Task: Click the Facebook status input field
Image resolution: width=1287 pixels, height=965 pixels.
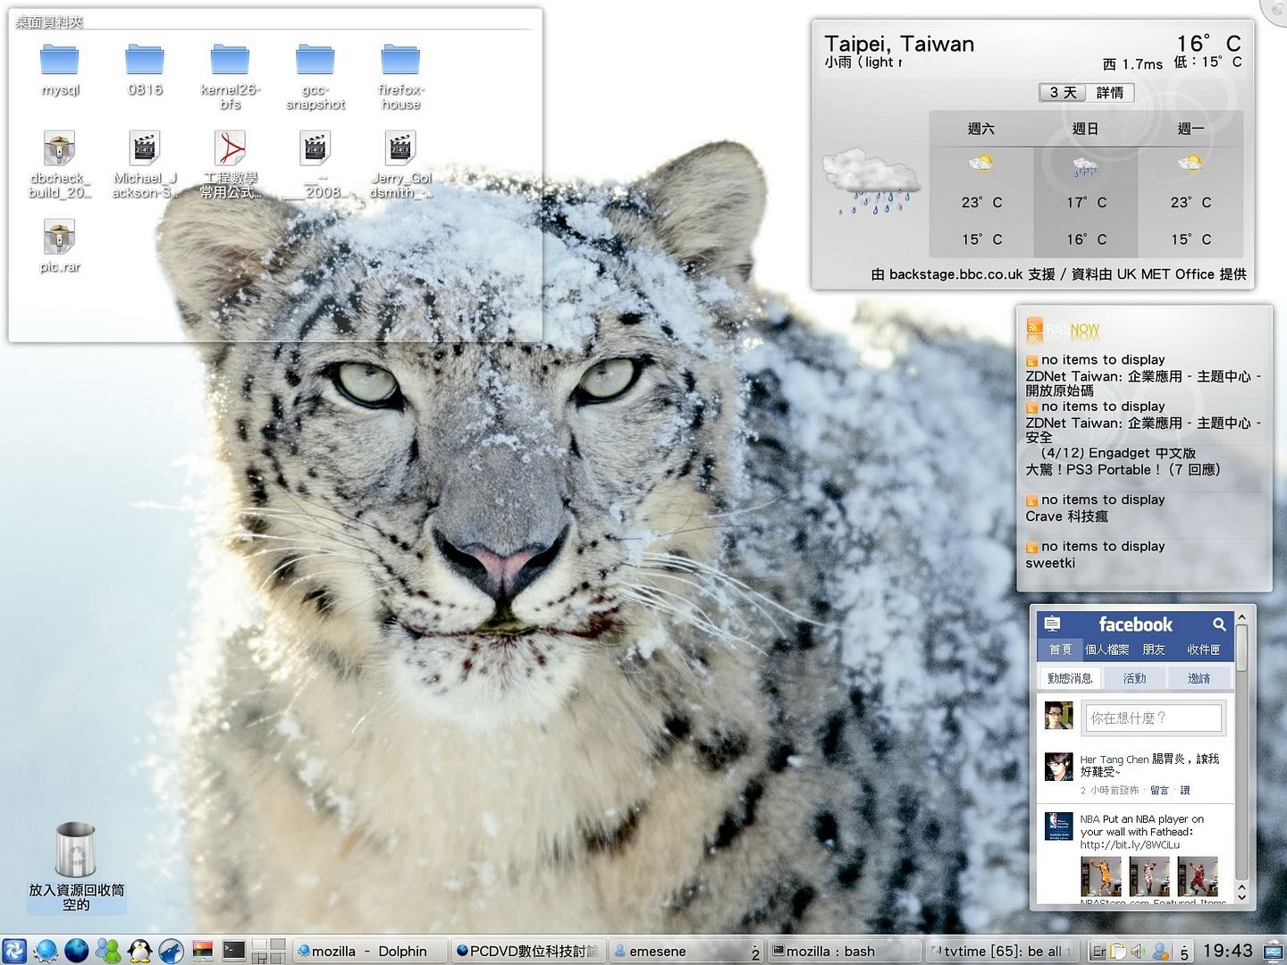Action: pos(1153,718)
